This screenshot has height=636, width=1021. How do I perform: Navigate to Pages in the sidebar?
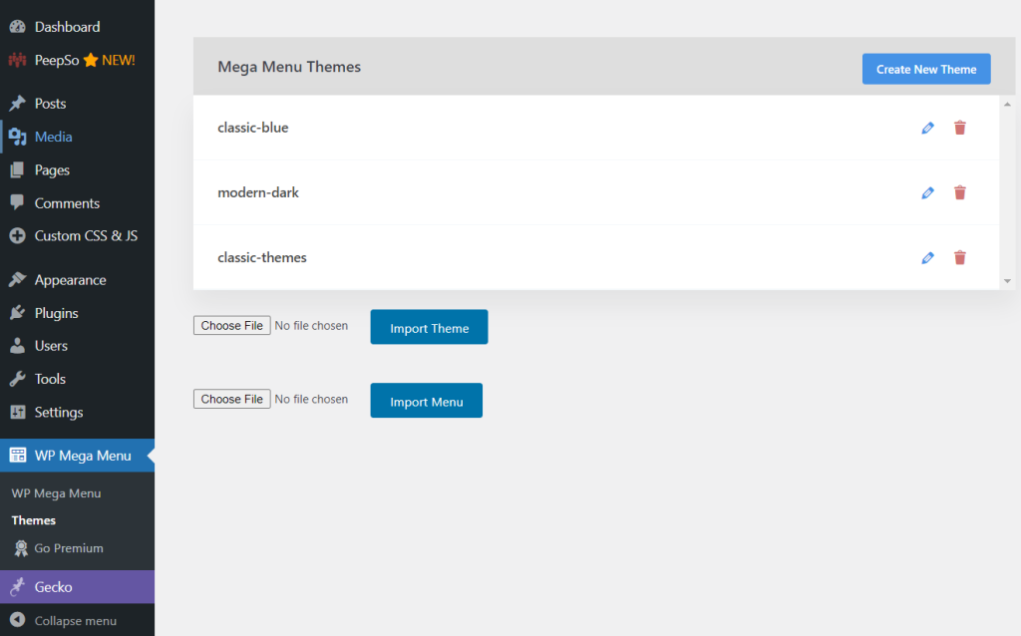78,169
